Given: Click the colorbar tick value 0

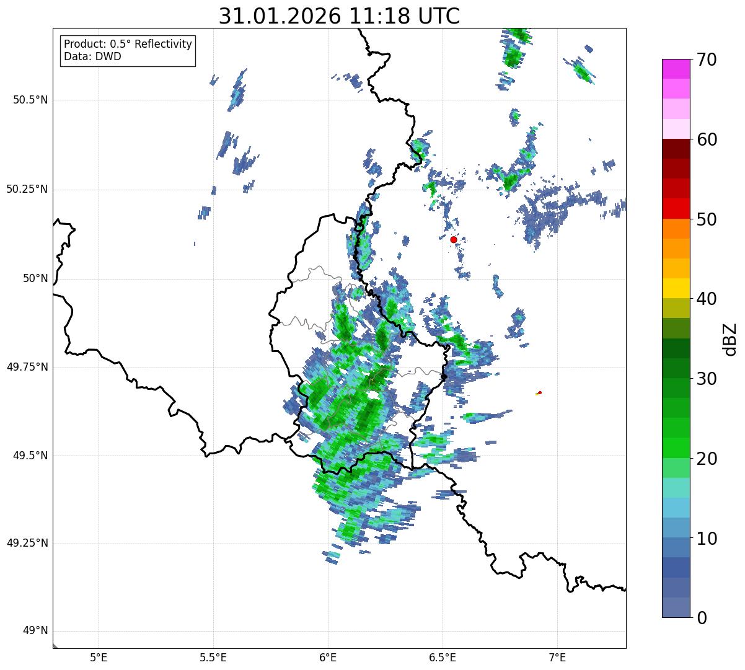Looking at the screenshot, I should [x=702, y=618].
